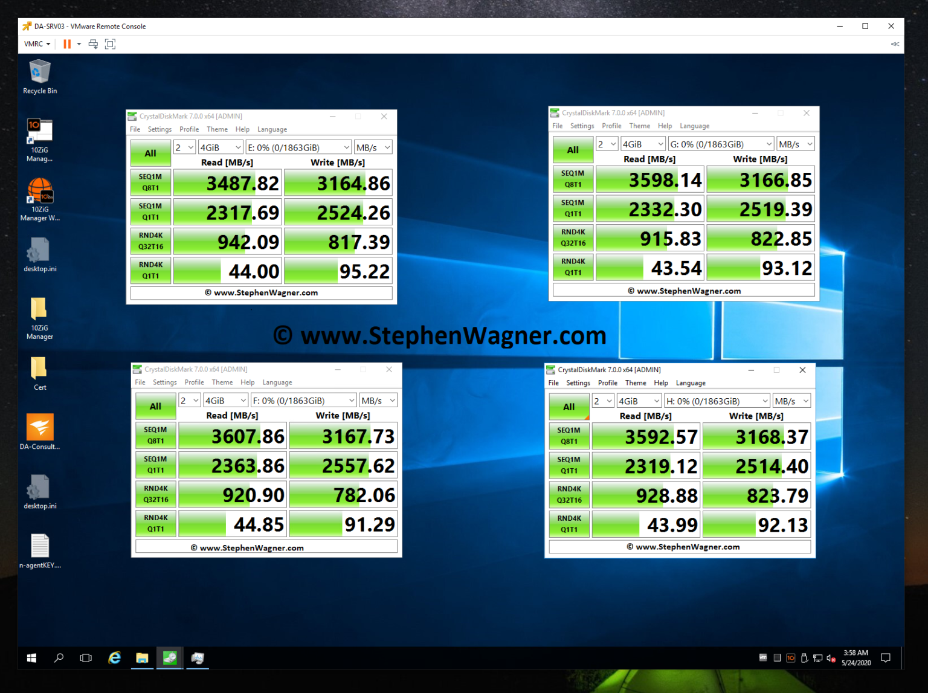Open Internet Explorer from the taskbar
The image size is (928, 693).
point(114,658)
